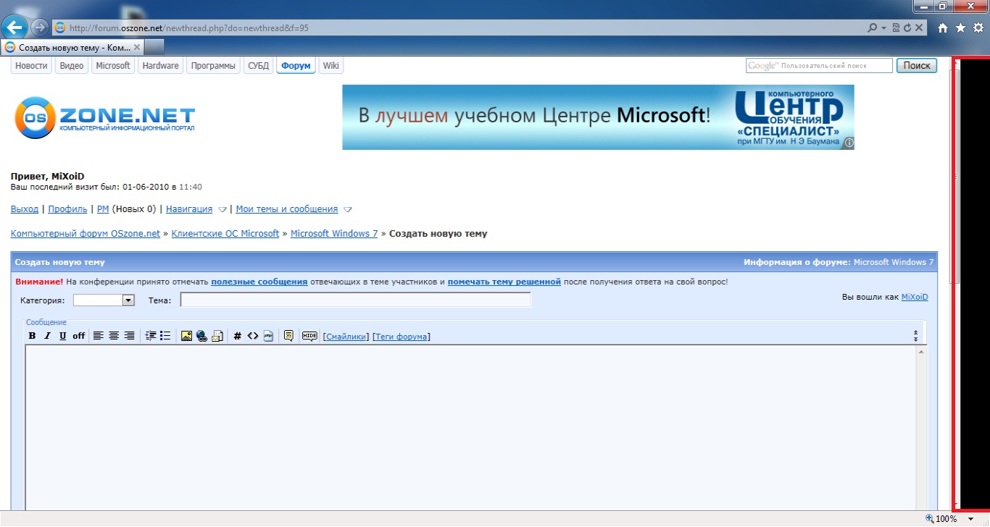
Task: Wrap text in HTML tags (<> icon)
Action: (253, 336)
